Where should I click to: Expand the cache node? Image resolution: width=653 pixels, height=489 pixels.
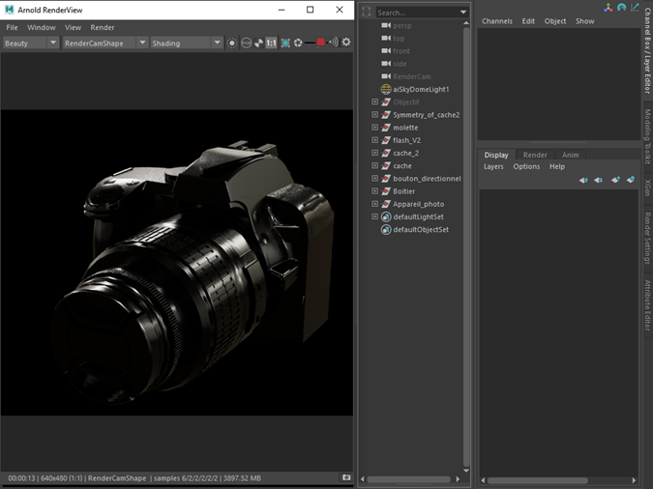[x=374, y=165]
